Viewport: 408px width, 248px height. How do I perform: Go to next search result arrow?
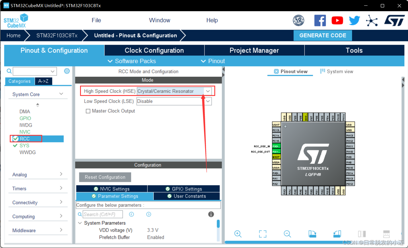pos(149,214)
